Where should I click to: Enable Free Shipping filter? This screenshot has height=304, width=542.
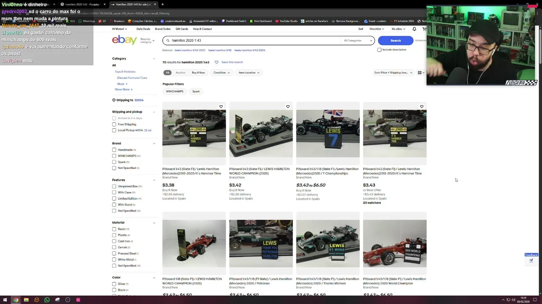[x=114, y=124]
